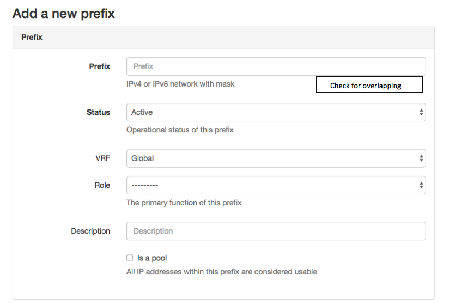Click the Description text field
The height and width of the screenshot is (305, 455).
pyautogui.click(x=276, y=231)
